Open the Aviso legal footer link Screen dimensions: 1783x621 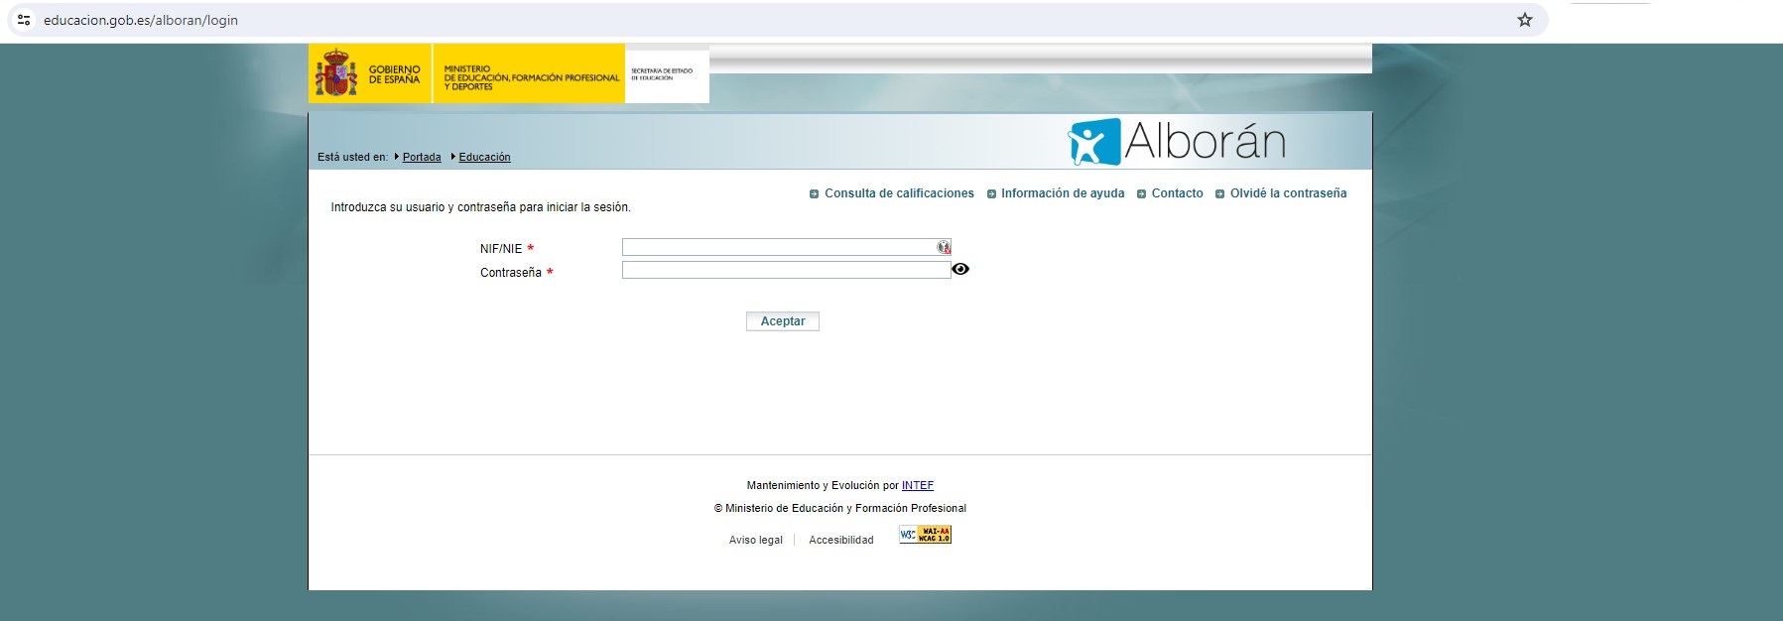[756, 540]
